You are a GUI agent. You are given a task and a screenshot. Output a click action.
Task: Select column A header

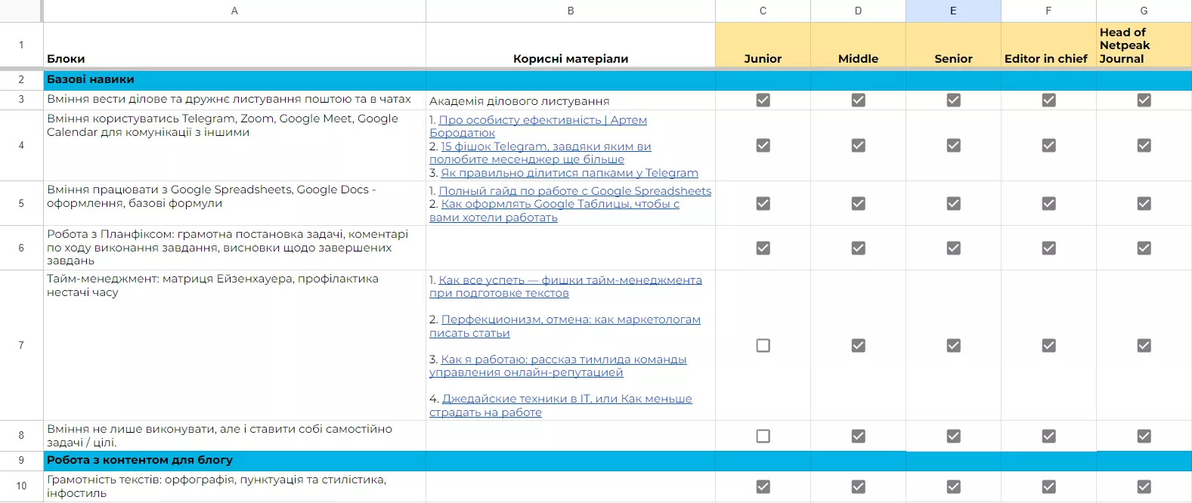pos(234,11)
